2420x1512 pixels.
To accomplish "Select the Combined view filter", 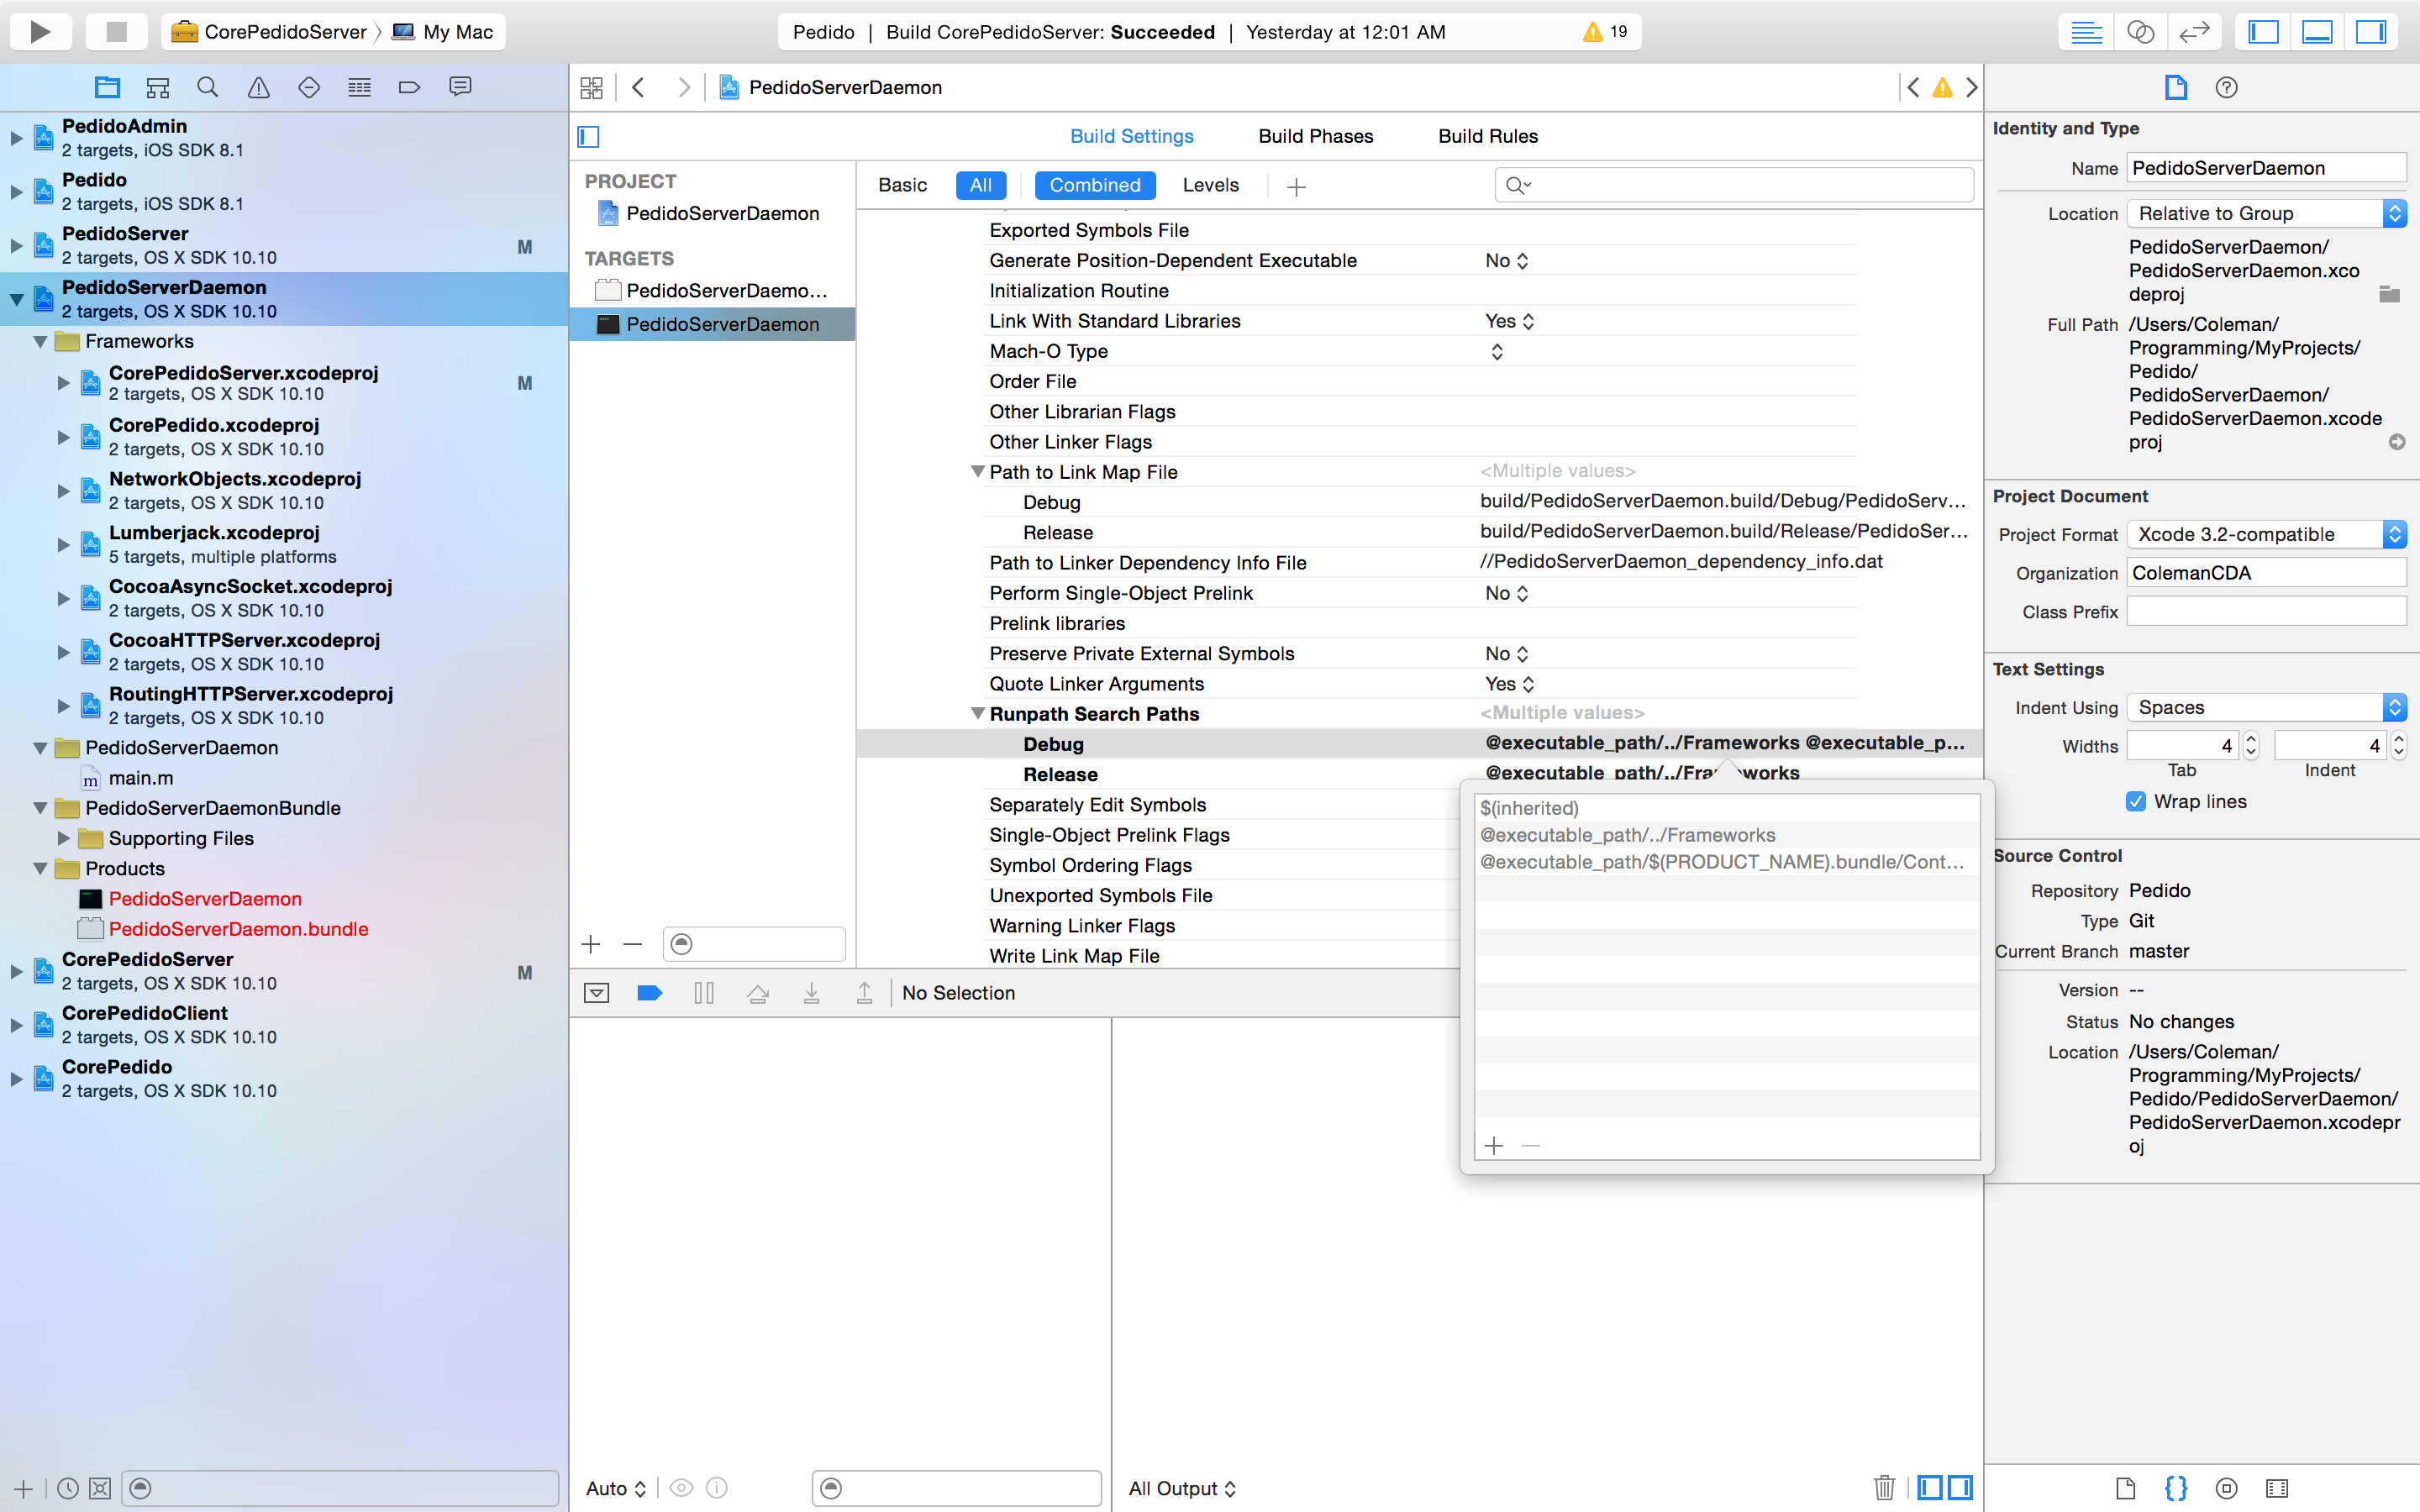I will tap(1095, 185).
